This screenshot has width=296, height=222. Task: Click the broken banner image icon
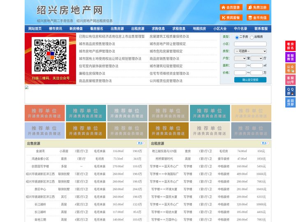click(27, 88)
